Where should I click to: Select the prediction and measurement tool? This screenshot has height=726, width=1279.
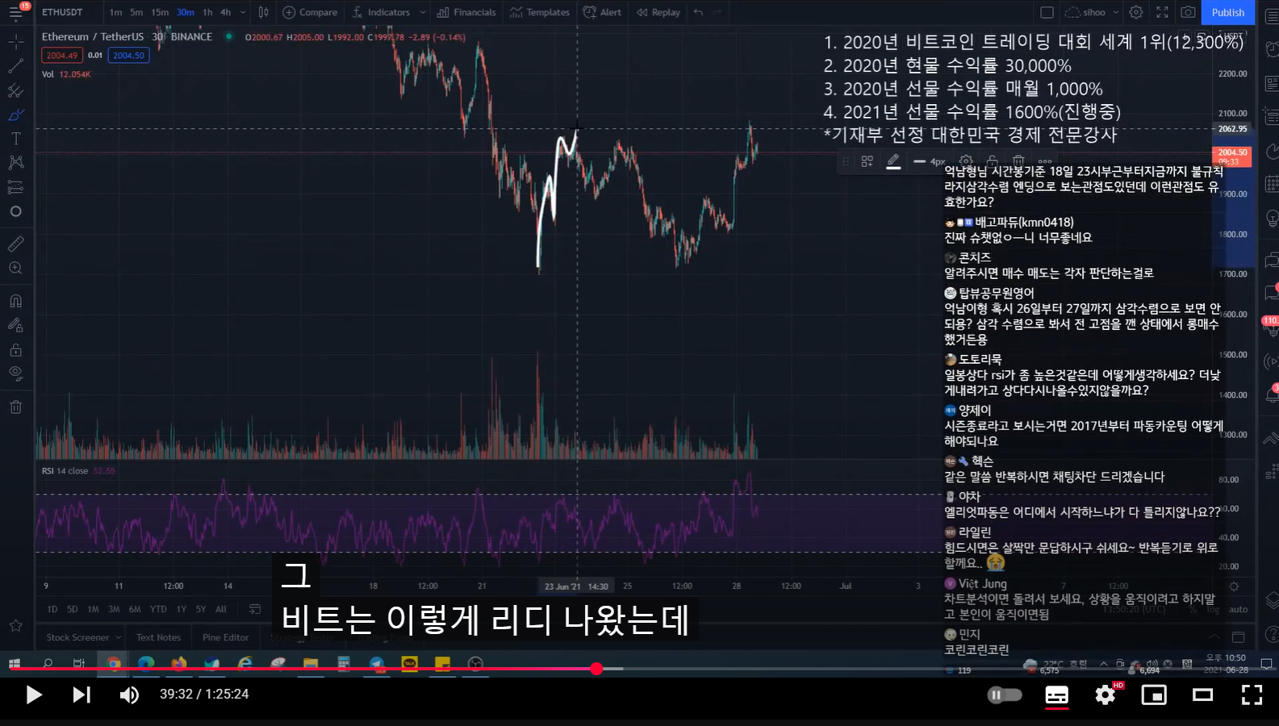[x=15, y=187]
